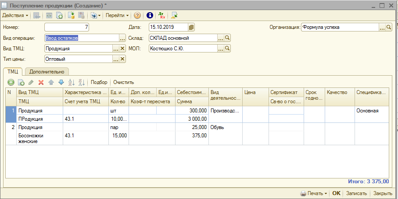Click the Дт/Кт postings icon

[x=161, y=15]
